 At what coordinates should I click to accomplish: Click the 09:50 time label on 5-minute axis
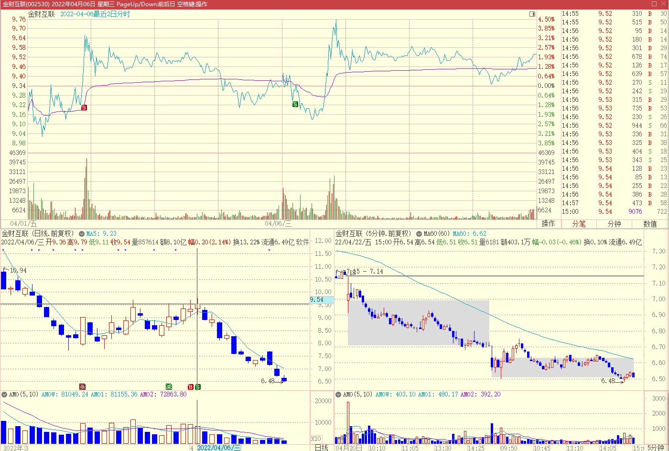[508, 448]
